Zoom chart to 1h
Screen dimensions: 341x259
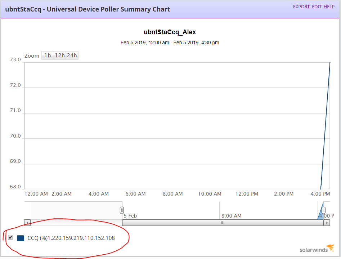point(48,55)
